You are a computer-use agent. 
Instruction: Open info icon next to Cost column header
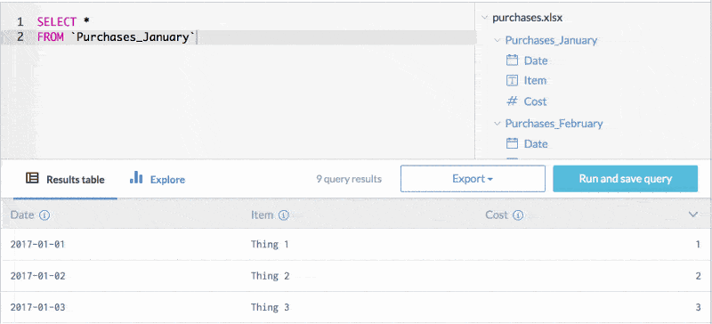coord(518,215)
